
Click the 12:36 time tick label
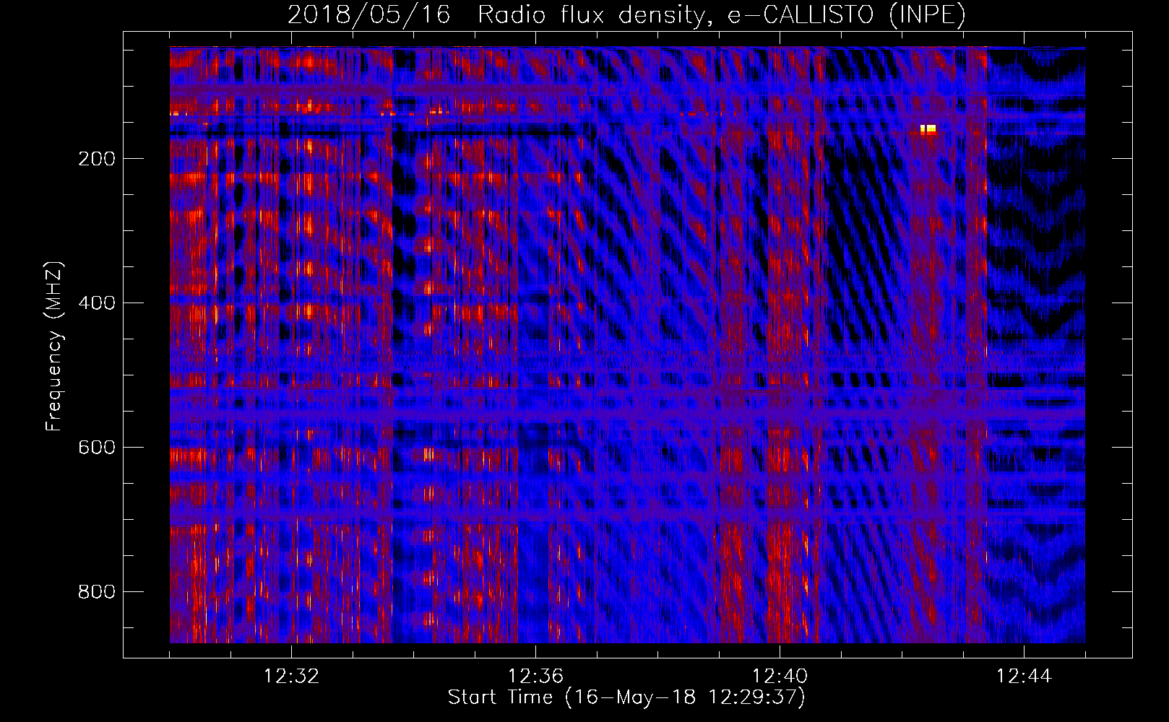coord(535,677)
